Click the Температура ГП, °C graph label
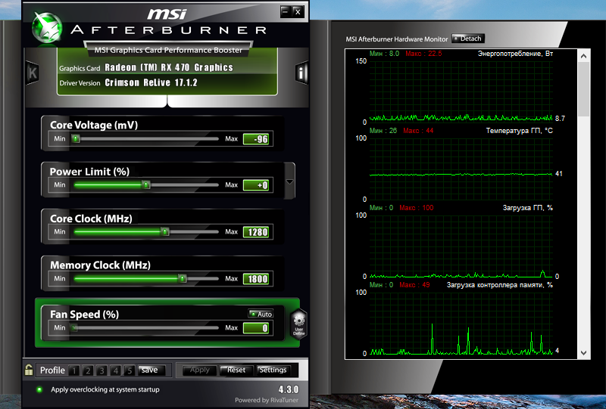Viewport: 606px width, 409px height. (x=519, y=131)
